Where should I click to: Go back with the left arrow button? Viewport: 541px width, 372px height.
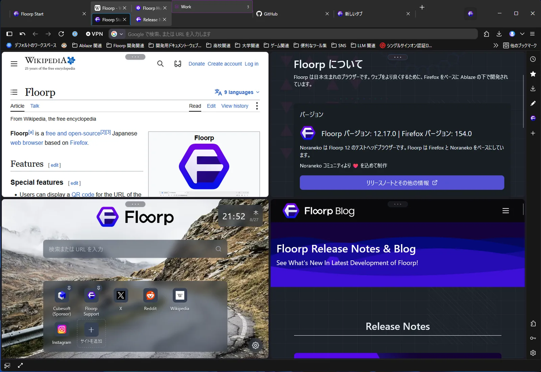[35, 34]
